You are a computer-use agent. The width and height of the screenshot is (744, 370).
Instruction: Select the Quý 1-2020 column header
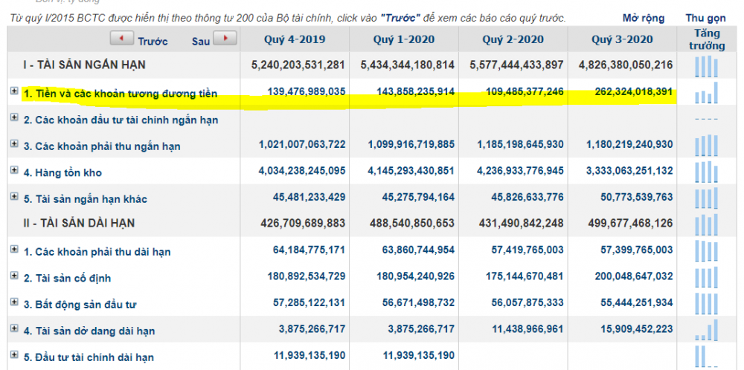point(404,39)
